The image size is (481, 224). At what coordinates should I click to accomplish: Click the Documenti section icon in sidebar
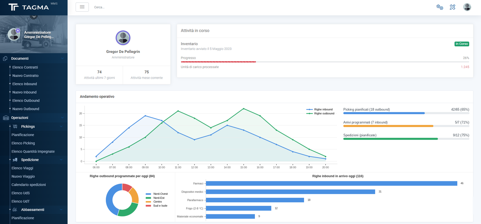(5, 59)
